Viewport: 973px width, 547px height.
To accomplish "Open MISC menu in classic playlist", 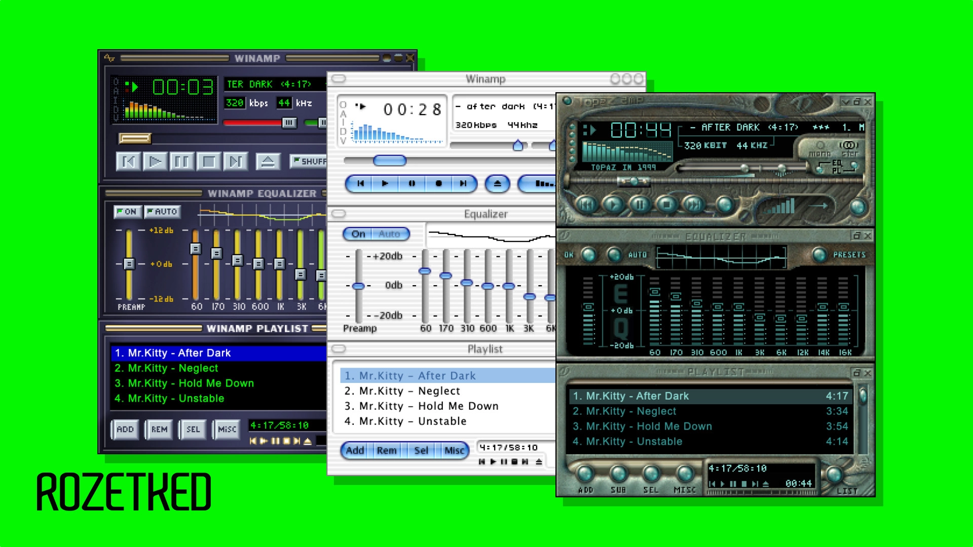I will [227, 429].
